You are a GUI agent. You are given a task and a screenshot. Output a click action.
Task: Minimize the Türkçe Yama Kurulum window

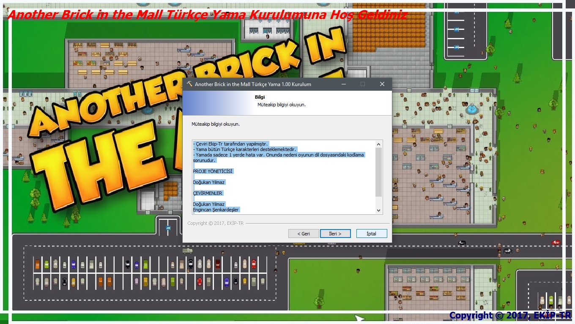(x=343, y=84)
